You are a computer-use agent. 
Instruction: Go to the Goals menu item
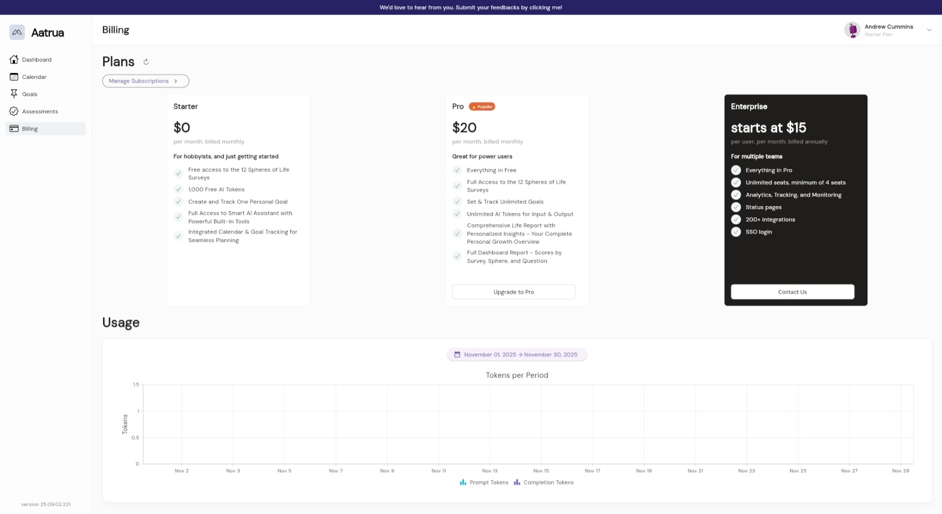pos(30,94)
